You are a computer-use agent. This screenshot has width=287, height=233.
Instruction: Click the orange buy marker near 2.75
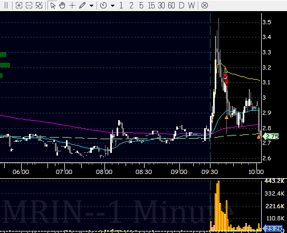click(x=259, y=137)
